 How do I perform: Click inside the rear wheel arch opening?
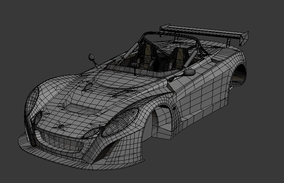click(x=239, y=75)
